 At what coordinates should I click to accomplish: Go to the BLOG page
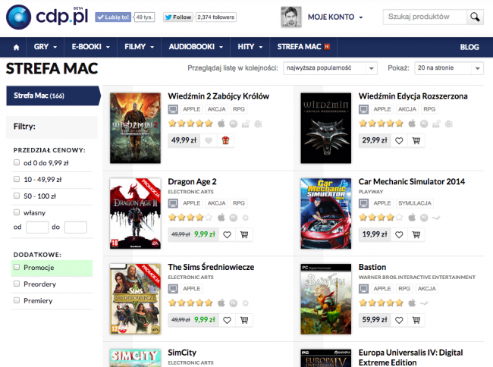coord(469,47)
